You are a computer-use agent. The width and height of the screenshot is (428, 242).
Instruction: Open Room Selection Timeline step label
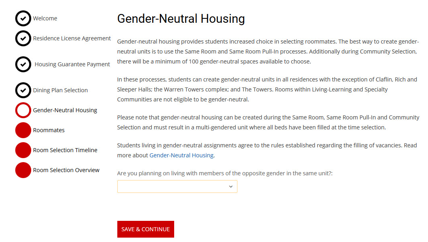65,150
